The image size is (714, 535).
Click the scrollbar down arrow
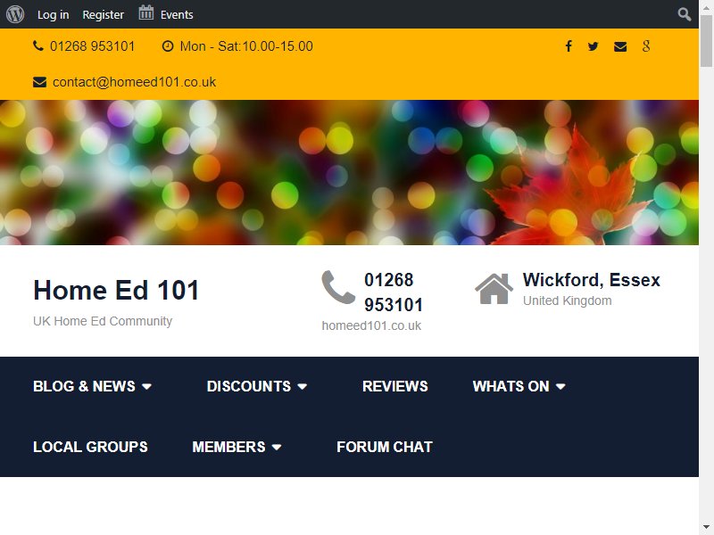click(706, 528)
